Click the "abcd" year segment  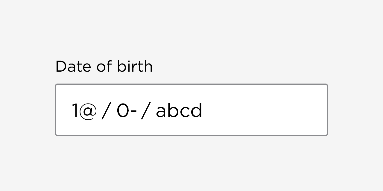[x=179, y=111]
